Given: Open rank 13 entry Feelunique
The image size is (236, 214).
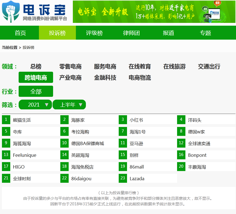Looking at the screenshot, I should tap(31, 155).
